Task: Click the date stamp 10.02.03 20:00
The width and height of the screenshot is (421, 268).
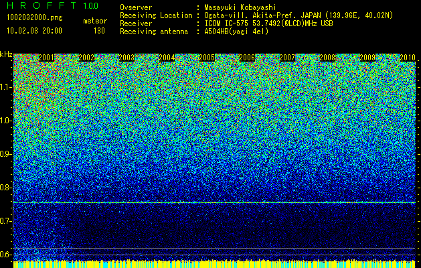Action: [34, 30]
